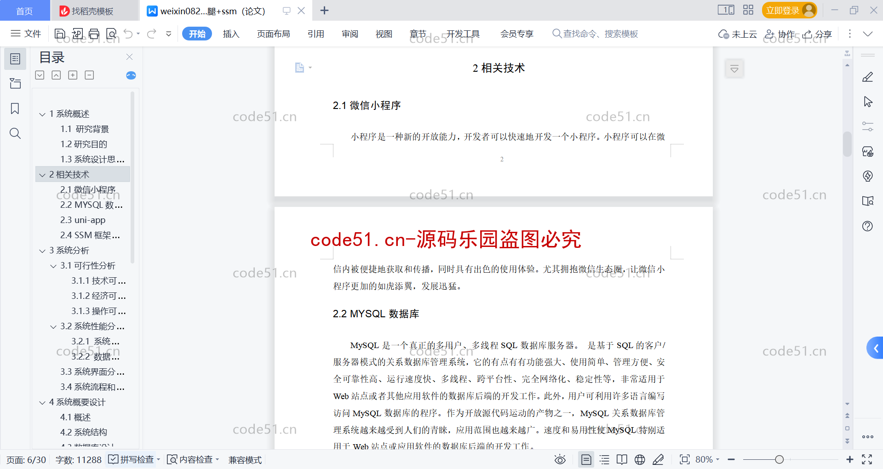Click the Print icon in quick toolbar
This screenshot has width=883, height=469.
coord(94,34)
